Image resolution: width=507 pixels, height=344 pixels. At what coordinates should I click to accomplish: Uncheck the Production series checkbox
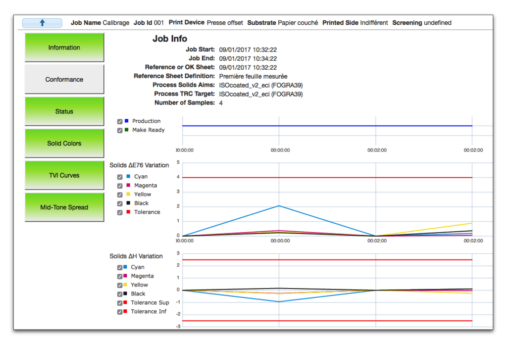pos(120,121)
